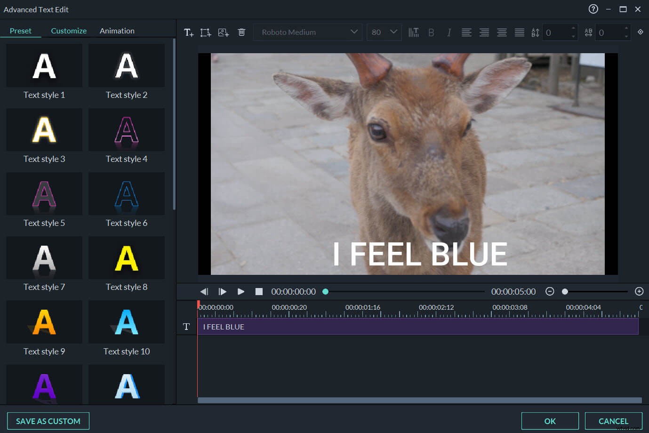Click the add text box icon
The height and width of the screenshot is (433, 649).
205,32
